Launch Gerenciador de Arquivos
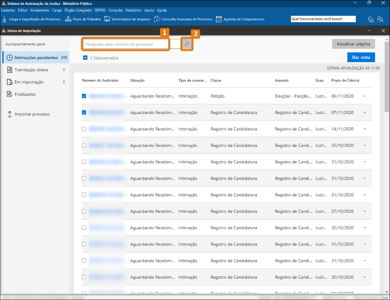The height and width of the screenshot is (300, 390). pos(127,19)
